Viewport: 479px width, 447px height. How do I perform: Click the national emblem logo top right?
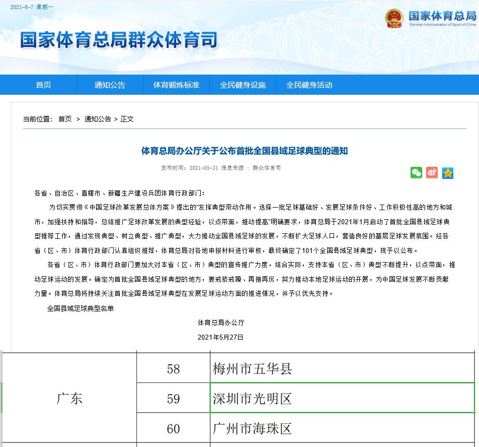click(394, 17)
